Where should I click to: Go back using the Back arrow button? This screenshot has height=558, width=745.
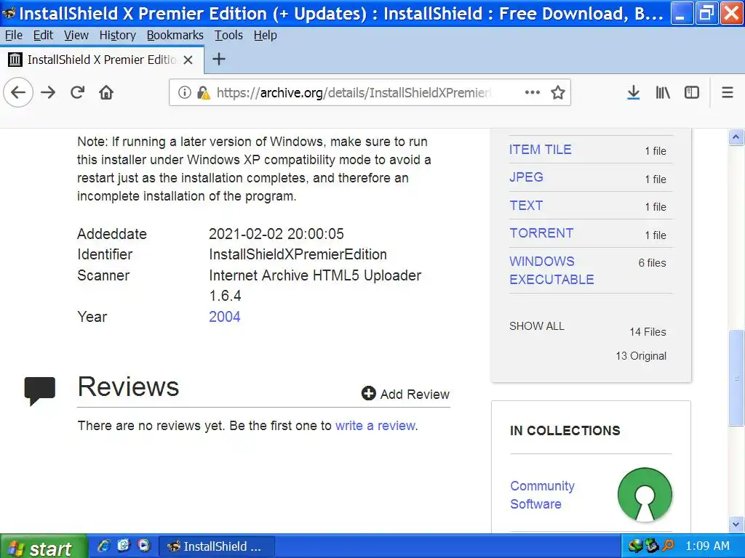(x=18, y=92)
